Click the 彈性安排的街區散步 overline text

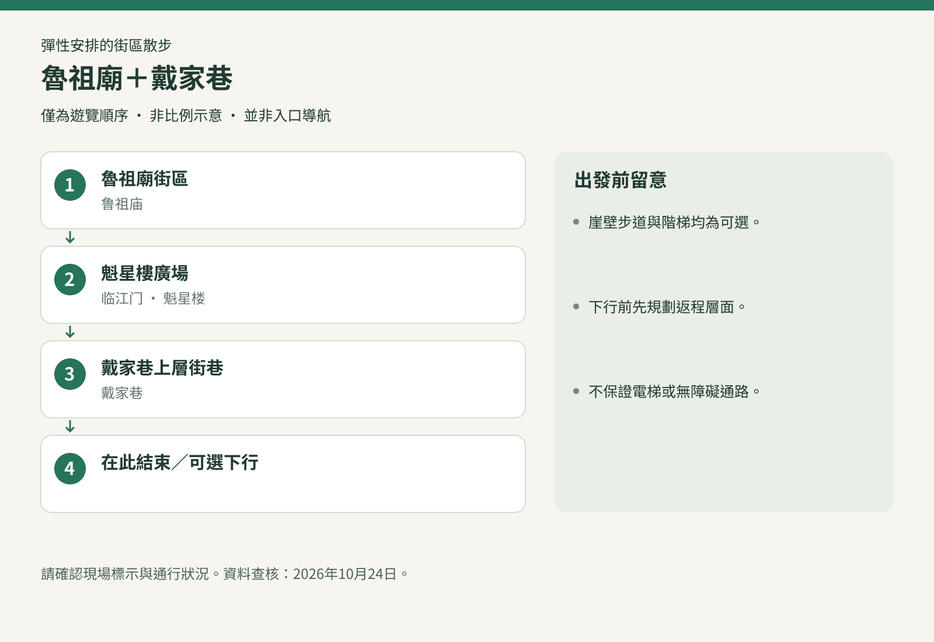click(106, 46)
